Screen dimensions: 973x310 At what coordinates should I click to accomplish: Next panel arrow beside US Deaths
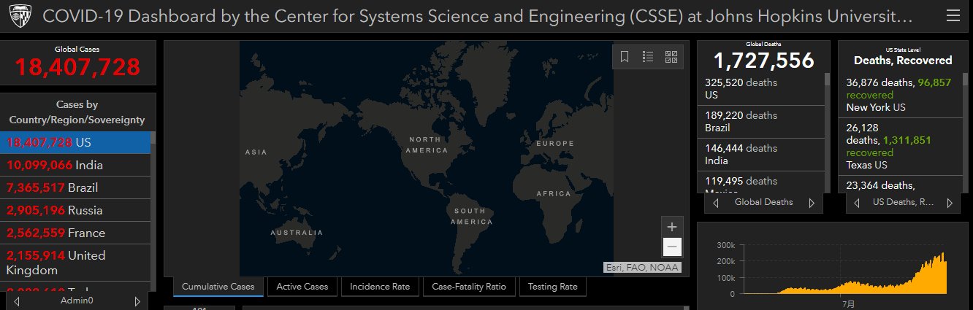[950, 203]
